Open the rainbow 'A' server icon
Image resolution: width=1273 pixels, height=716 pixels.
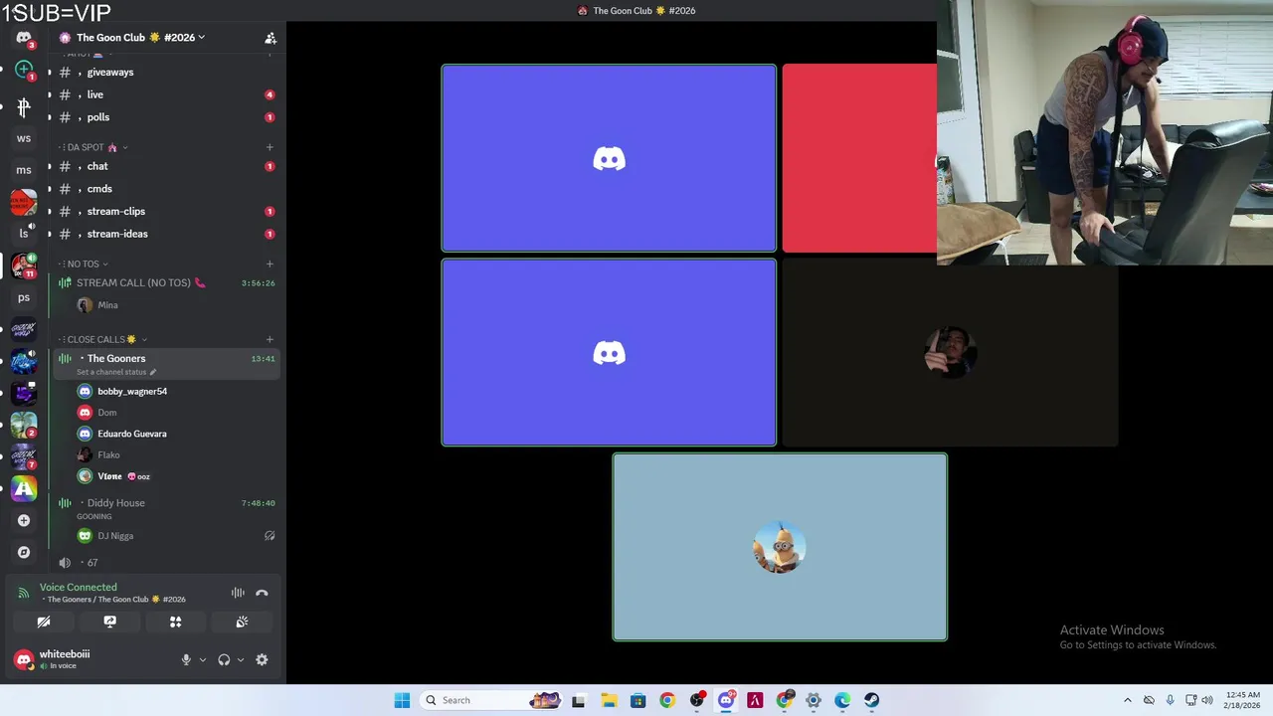pyautogui.click(x=24, y=488)
